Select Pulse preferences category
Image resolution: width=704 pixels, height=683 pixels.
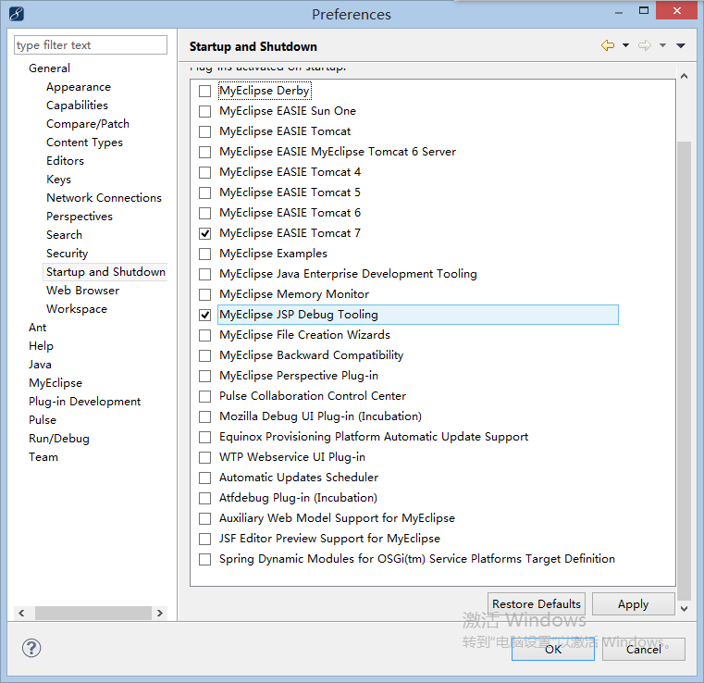click(43, 420)
